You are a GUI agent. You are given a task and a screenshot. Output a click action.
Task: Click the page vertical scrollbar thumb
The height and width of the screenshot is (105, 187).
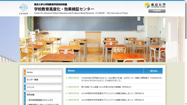pos(186,21)
